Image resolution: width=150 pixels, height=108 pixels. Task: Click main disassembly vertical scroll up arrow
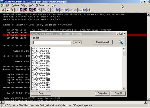click(148, 14)
